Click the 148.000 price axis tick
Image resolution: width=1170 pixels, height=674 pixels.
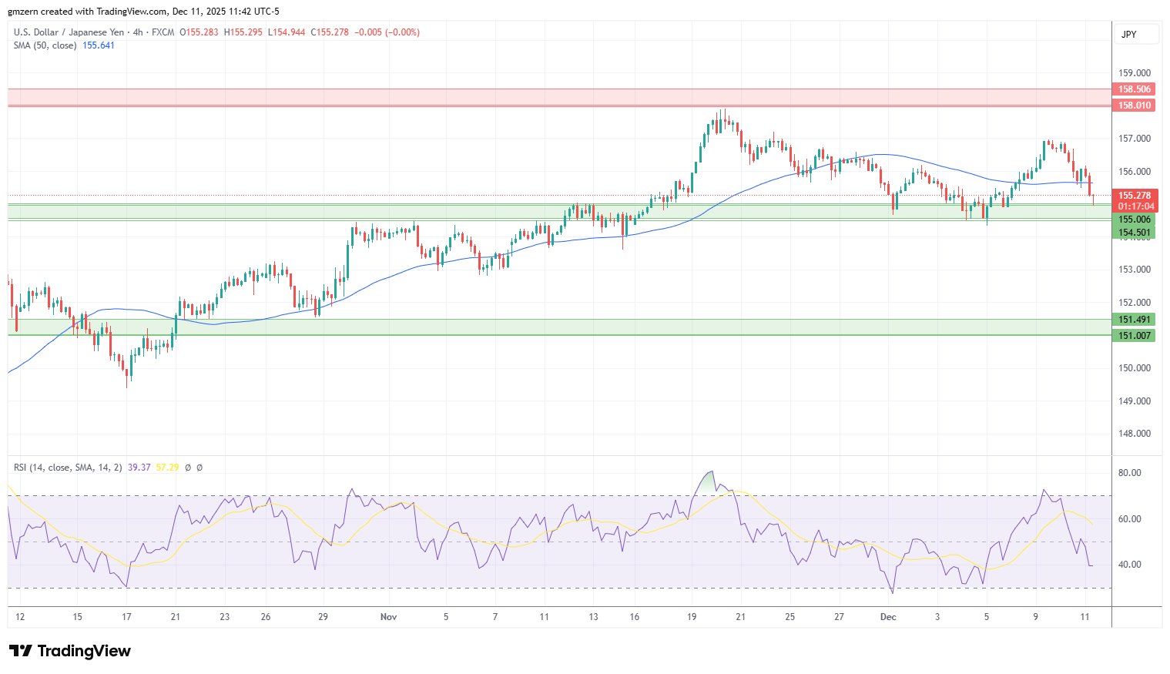click(1134, 434)
